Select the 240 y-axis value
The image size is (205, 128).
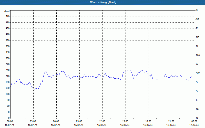click(x=8, y=70)
